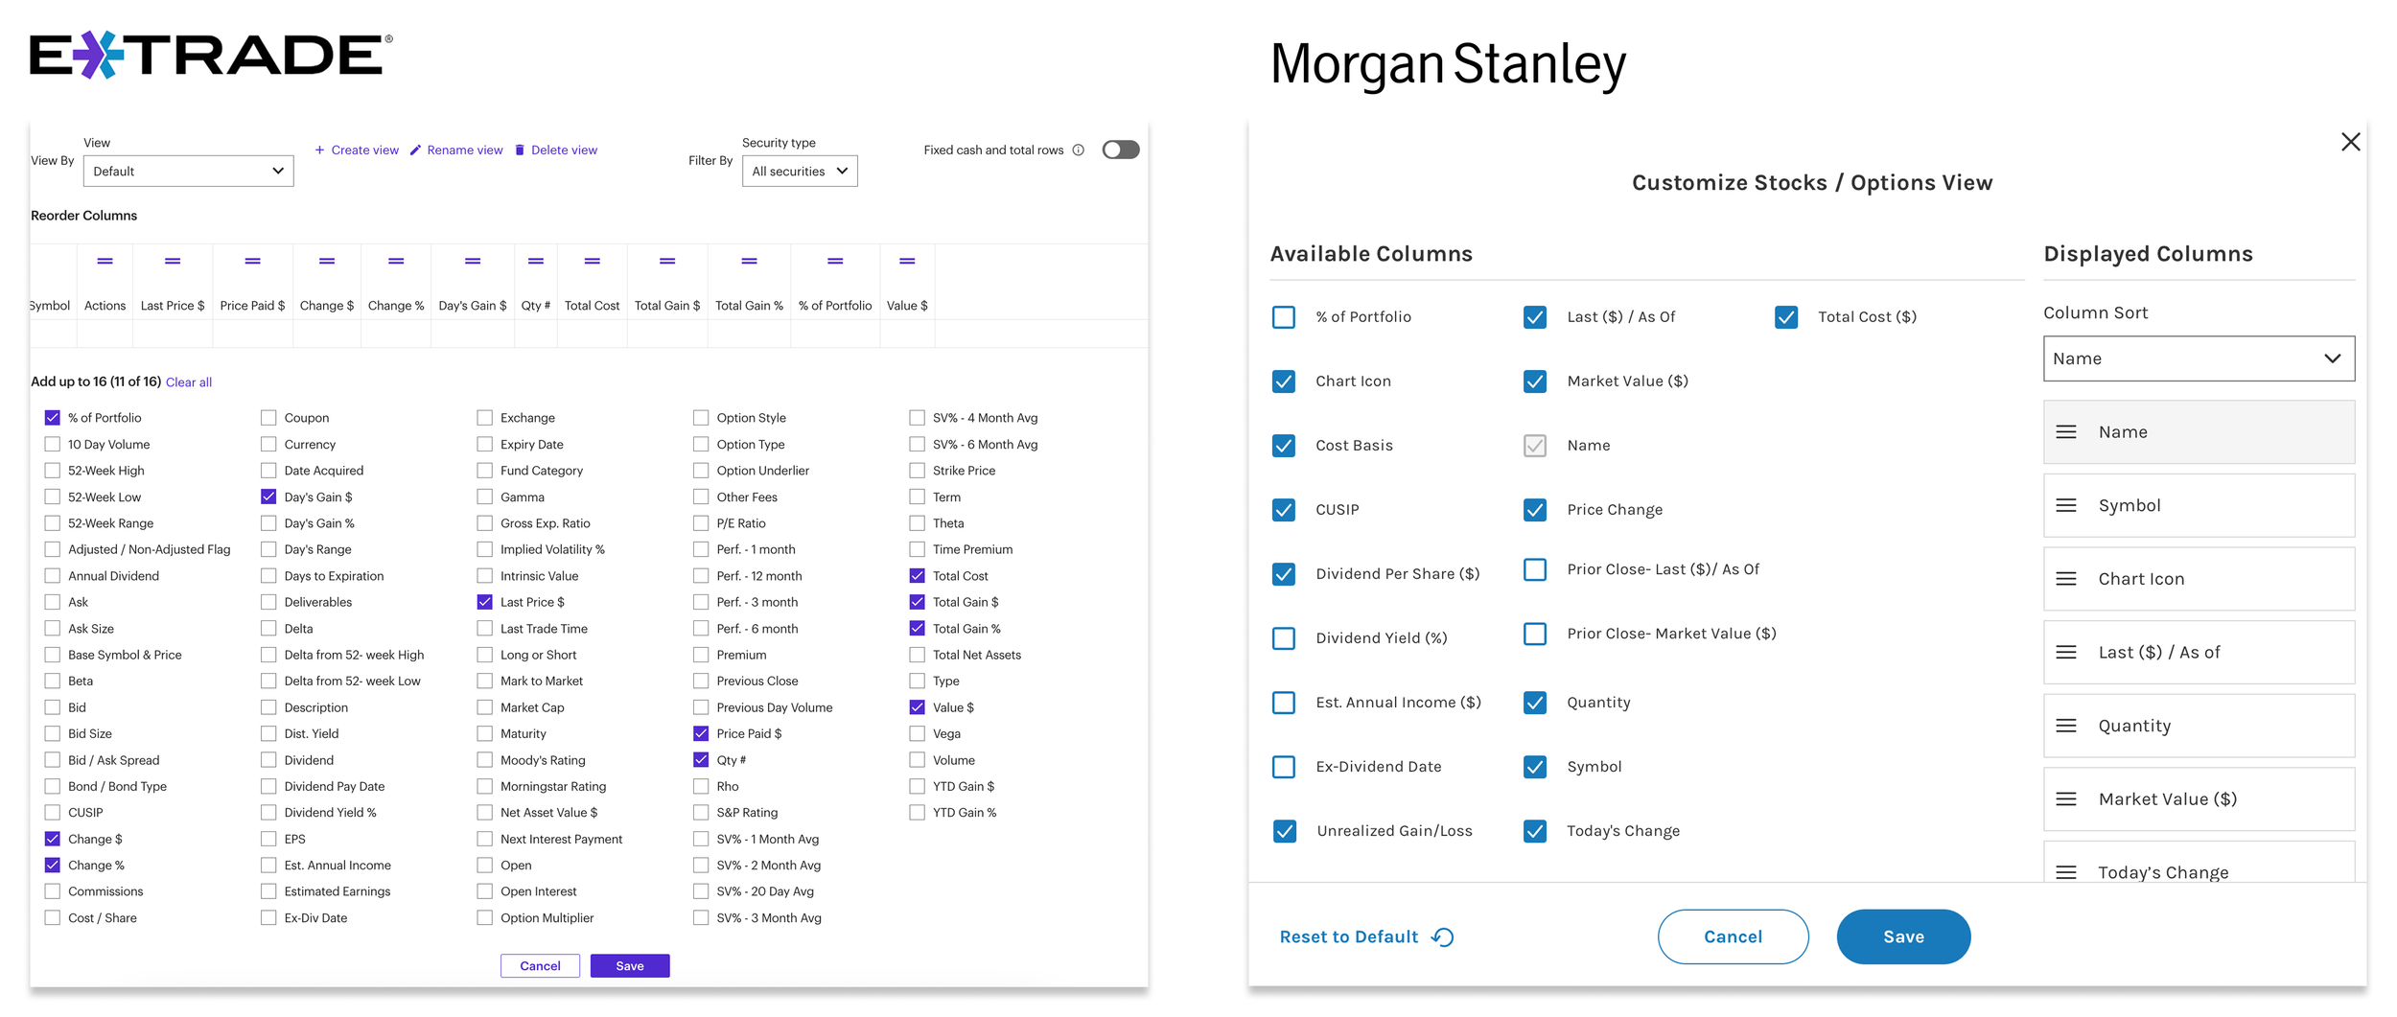Check the Volume checkbox
The image size is (2397, 1017).
[x=918, y=761]
